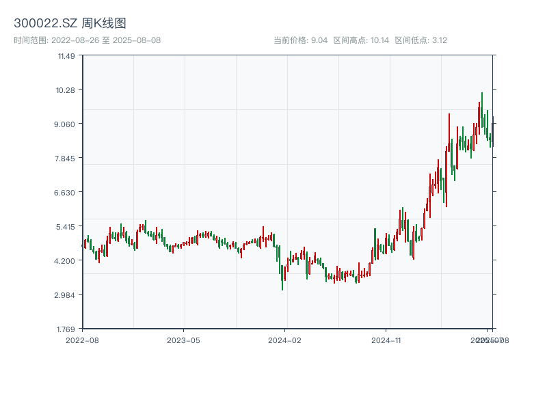Screen dimensions: 547x410
Task: Click the 区间低点 3.12 label
Action: [x=421, y=40]
